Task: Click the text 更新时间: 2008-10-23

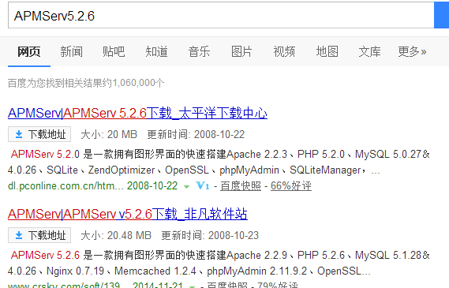Action: [210, 235]
